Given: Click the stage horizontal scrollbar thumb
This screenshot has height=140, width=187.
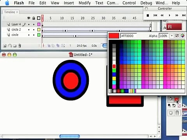Looking at the screenshot, I should coord(70,136).
